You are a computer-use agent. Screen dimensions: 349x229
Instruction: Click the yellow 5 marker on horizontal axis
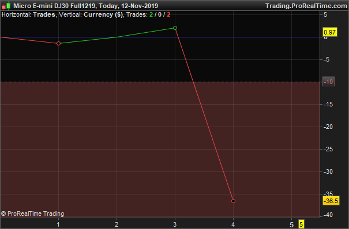click(301, 224)
